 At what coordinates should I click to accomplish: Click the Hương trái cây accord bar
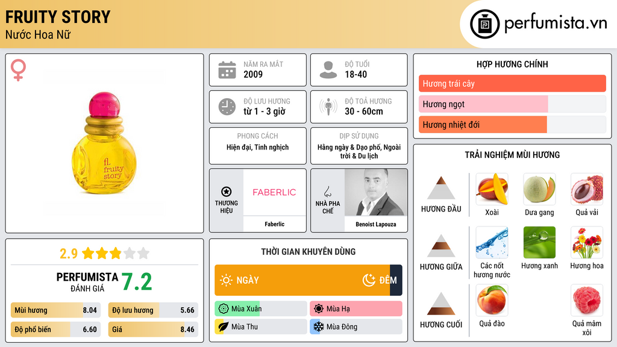512,83
